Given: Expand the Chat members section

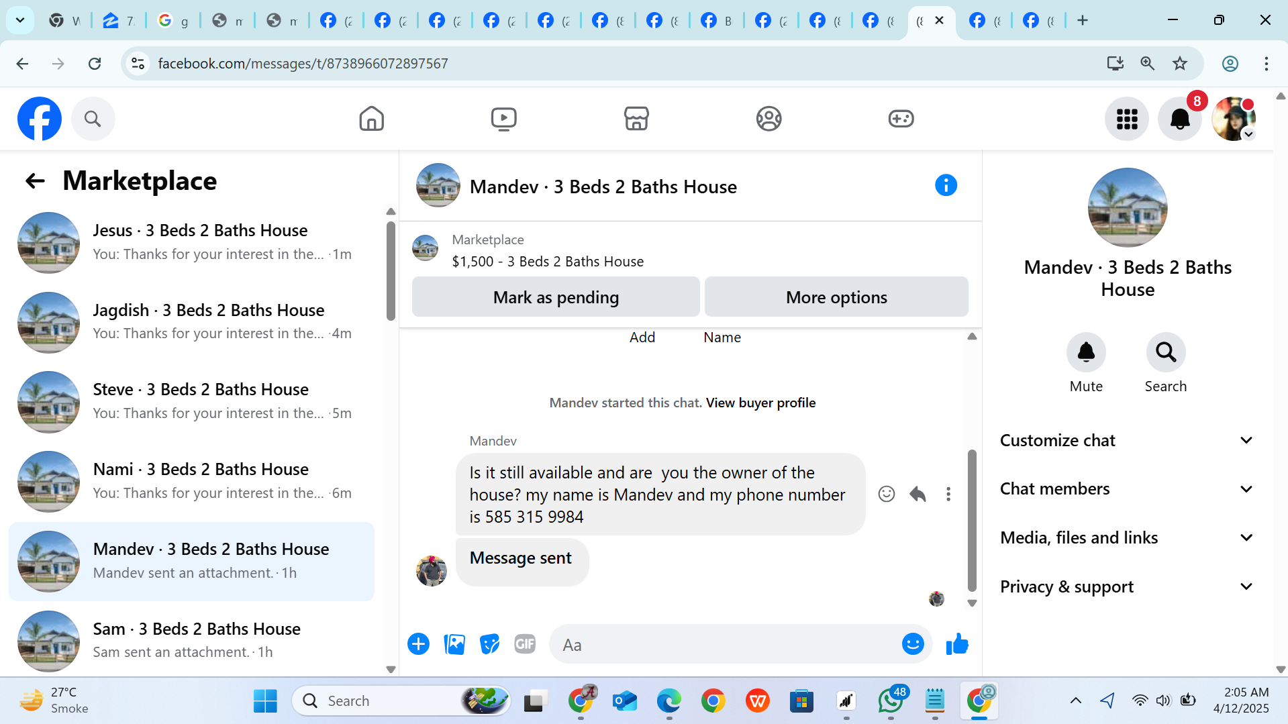Looking at the screenshot, I should (1127, 489).
